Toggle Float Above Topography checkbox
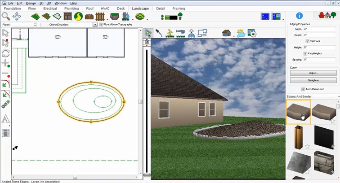 (101, 25)
